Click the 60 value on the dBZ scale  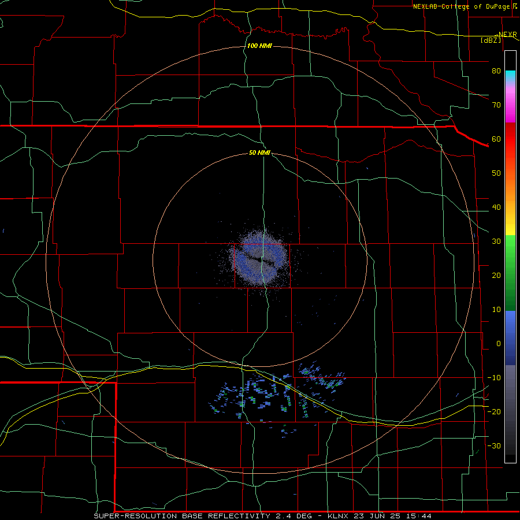tap(496, 139)
